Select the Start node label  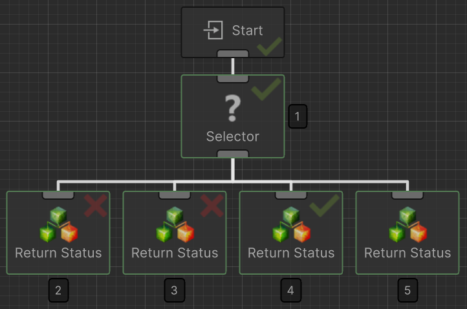[x=247, y=30]
